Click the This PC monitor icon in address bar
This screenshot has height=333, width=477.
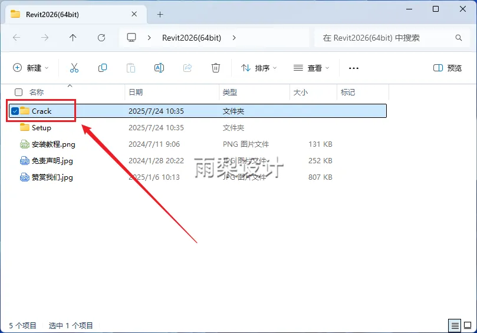[x=131, y=38]
